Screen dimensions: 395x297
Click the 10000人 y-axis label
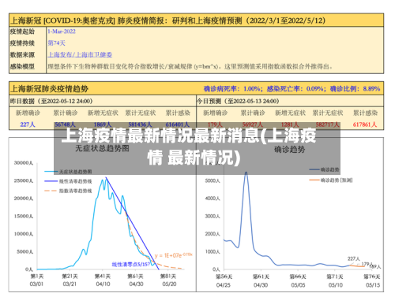[x=24, y=234]
